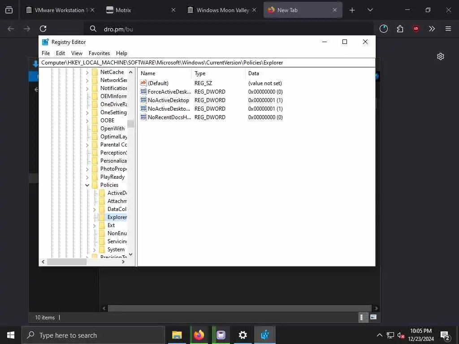Select the NoRecentDocsH... DWORD value
Viewport: 459px width, 344px height.
[x=169, y=117]
